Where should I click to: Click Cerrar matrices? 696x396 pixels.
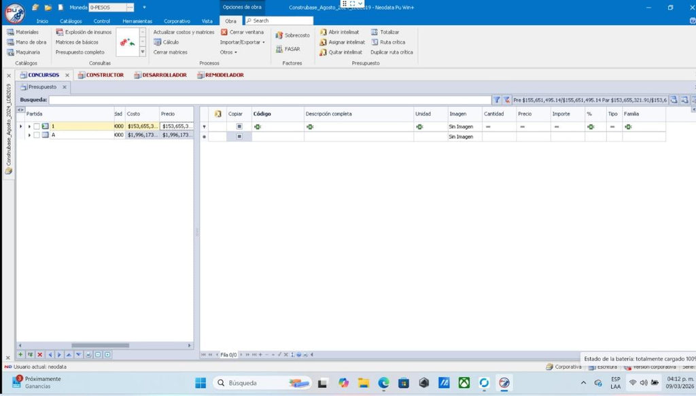pos(171,52)
